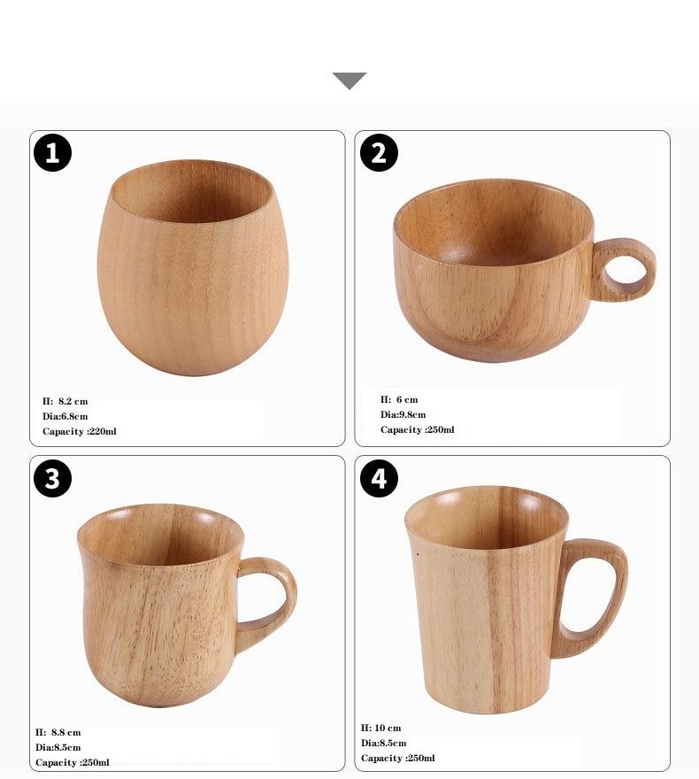Viewport: 699px width, 779px height.
Task: Click the "H: 10 cm" label
Action: [381, 728]
